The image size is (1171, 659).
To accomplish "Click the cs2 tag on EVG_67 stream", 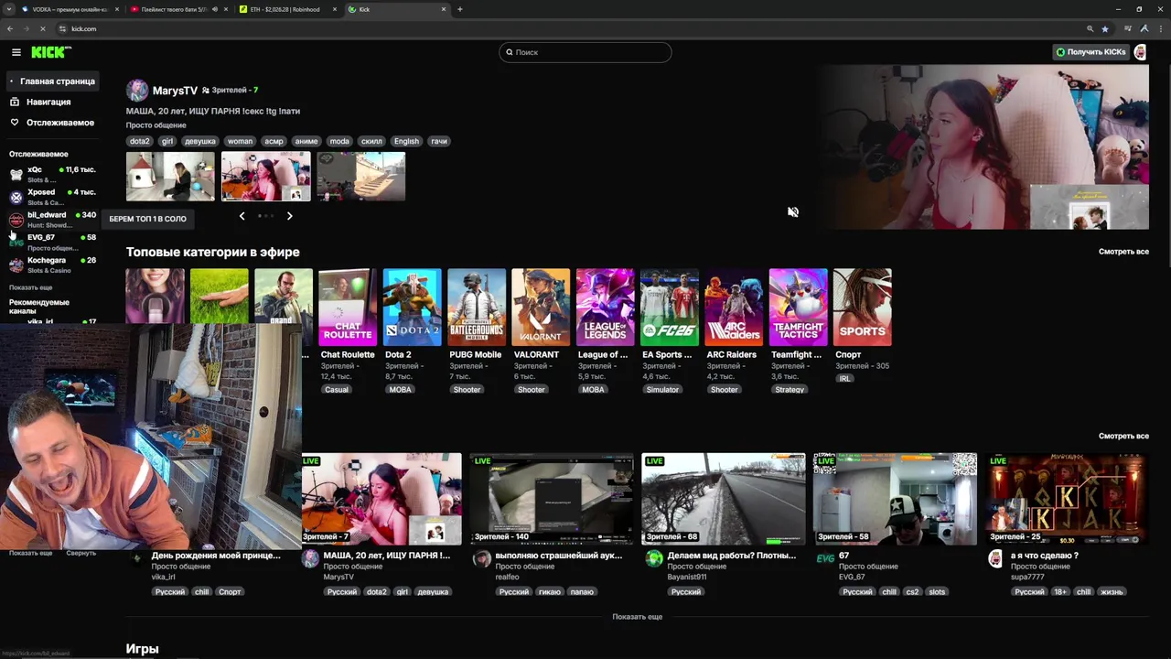I will (912, 592).
